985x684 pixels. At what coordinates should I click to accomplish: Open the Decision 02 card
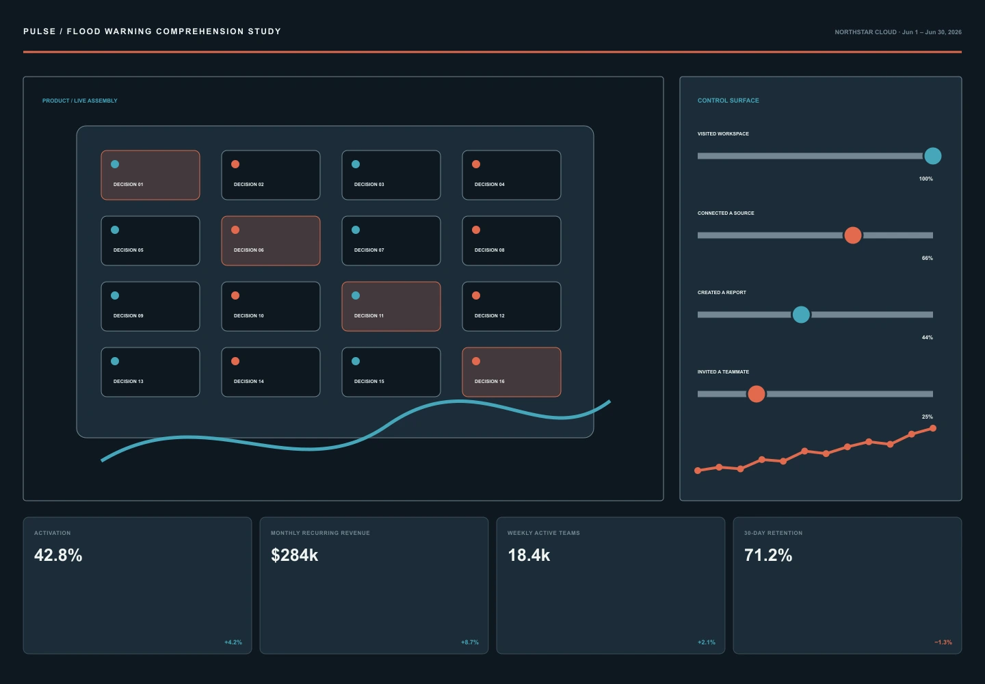pyautogui.click(x=271, y=175)
